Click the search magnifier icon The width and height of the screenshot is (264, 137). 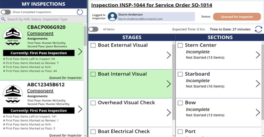(x=3, y=19)
